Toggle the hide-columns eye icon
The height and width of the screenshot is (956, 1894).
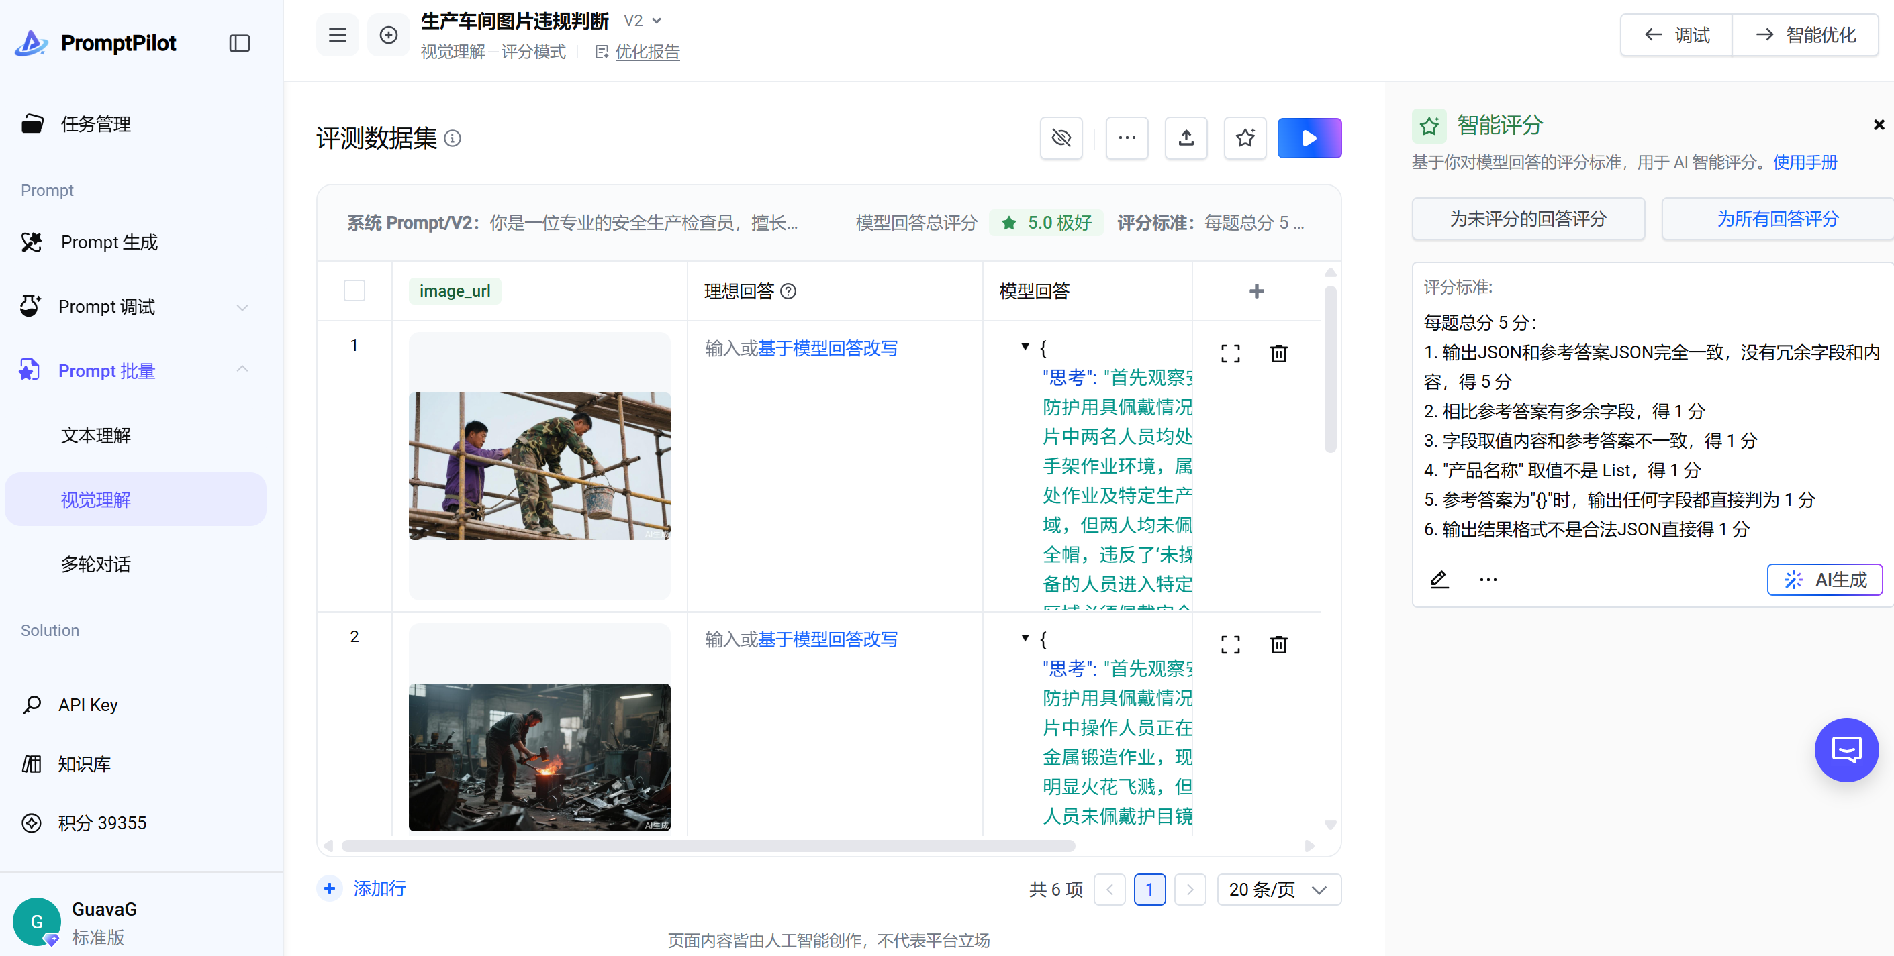click(x=1061, y=138)
